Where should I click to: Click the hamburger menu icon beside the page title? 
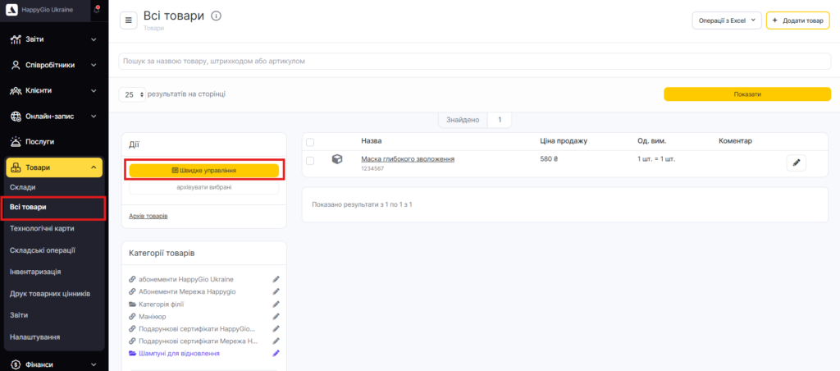(x=129, y=21)
